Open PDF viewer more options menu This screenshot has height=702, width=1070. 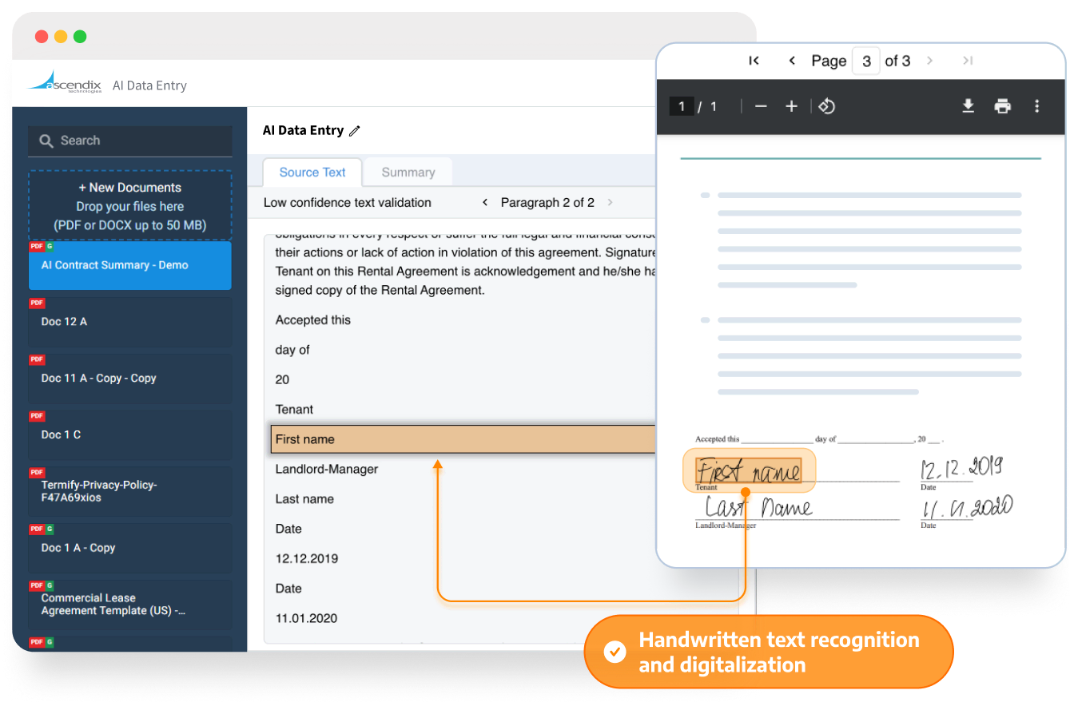1036,106
